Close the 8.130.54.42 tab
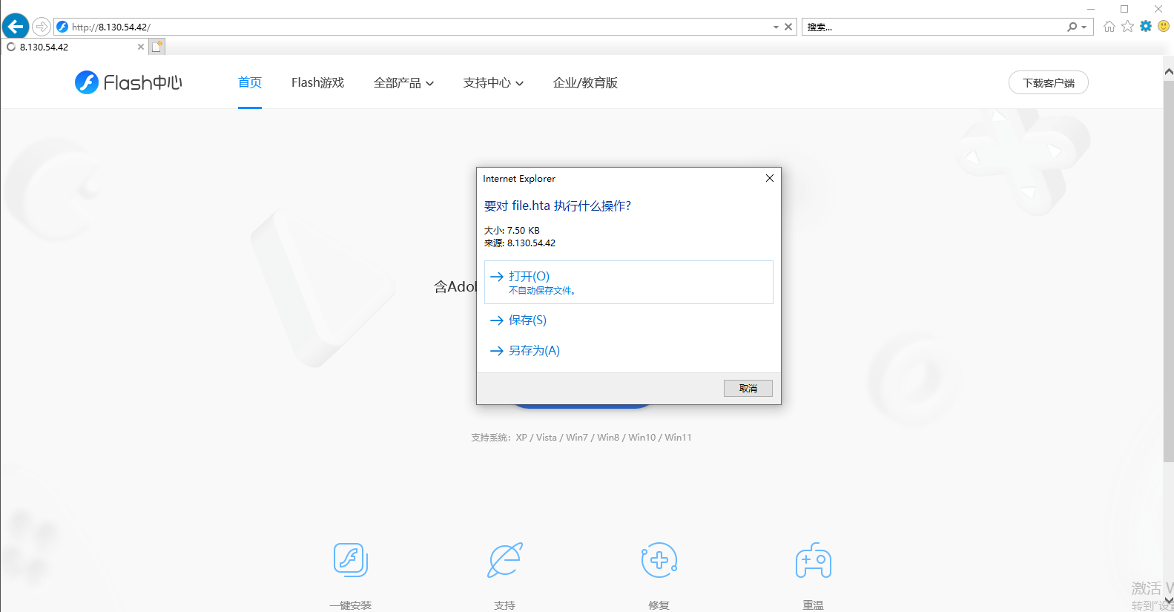This screenshot has height=612, width=1174. tap(141, 47)
